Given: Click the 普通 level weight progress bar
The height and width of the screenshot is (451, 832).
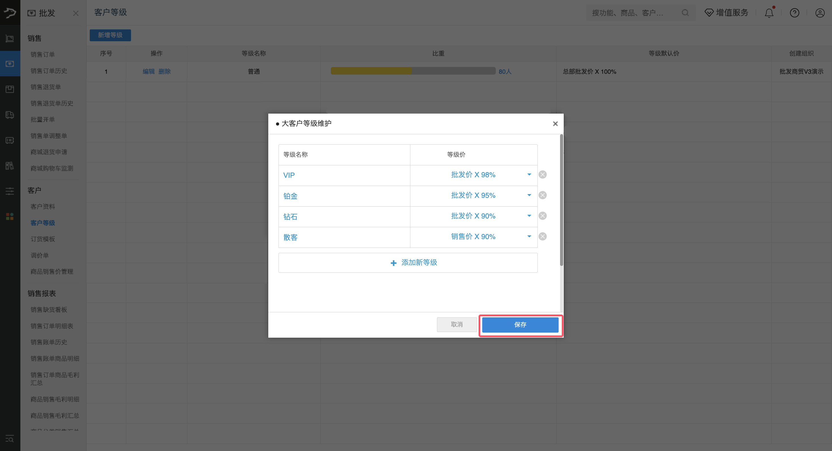Looking at the screenshot, I should (x=413, y=71).
